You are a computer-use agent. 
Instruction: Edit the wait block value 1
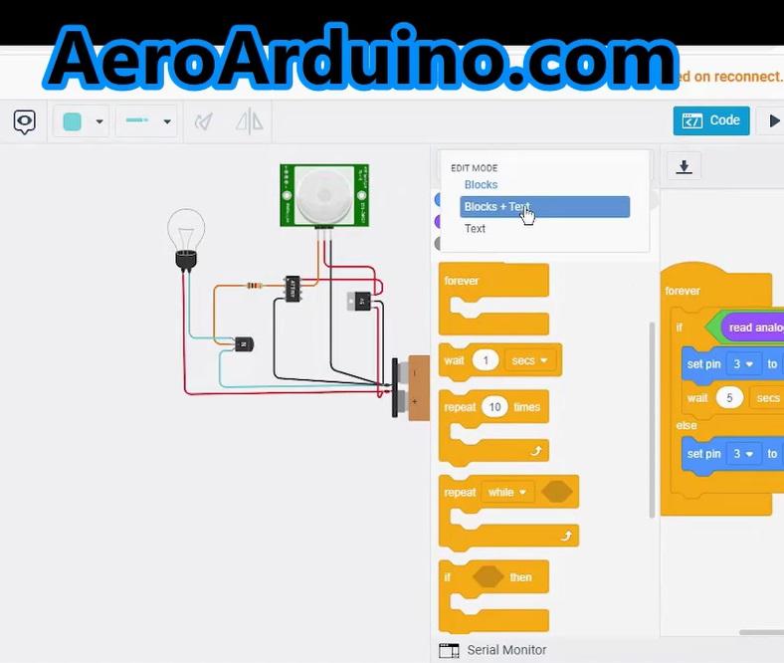click(485, 360)
